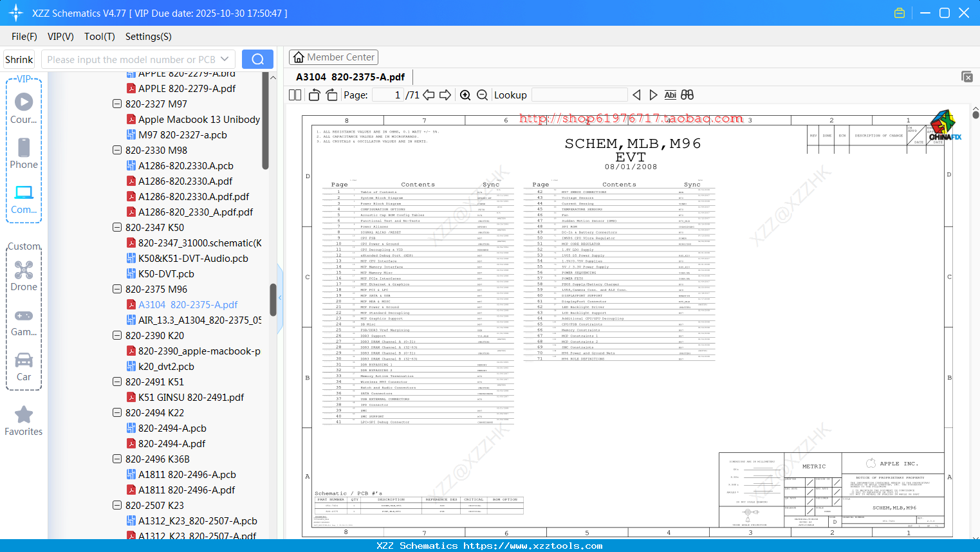Image resolution: width=980 pixels, height=552 pixels.
Task: Collapse the 820-2330 M98 folder
Action: point(117,150)
